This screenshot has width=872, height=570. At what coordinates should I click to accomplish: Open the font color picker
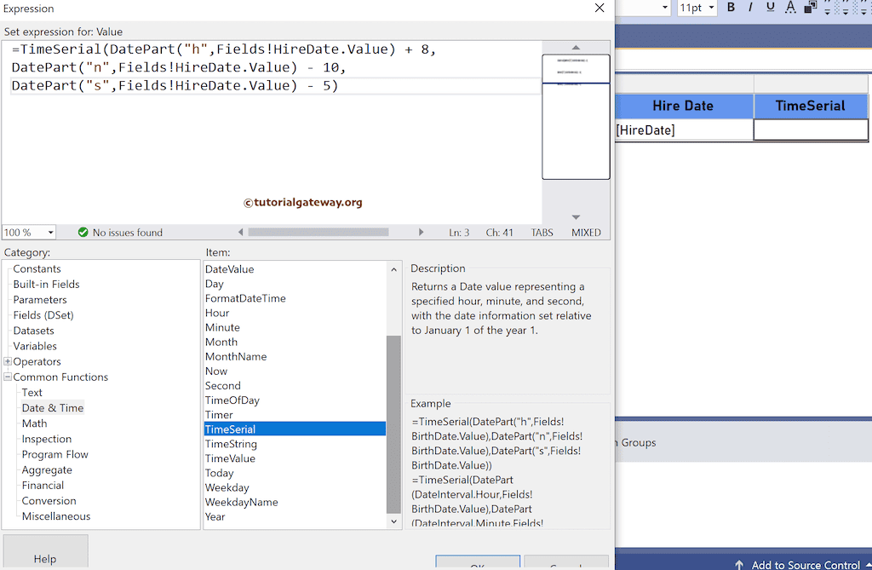click(x=790, y=8)
